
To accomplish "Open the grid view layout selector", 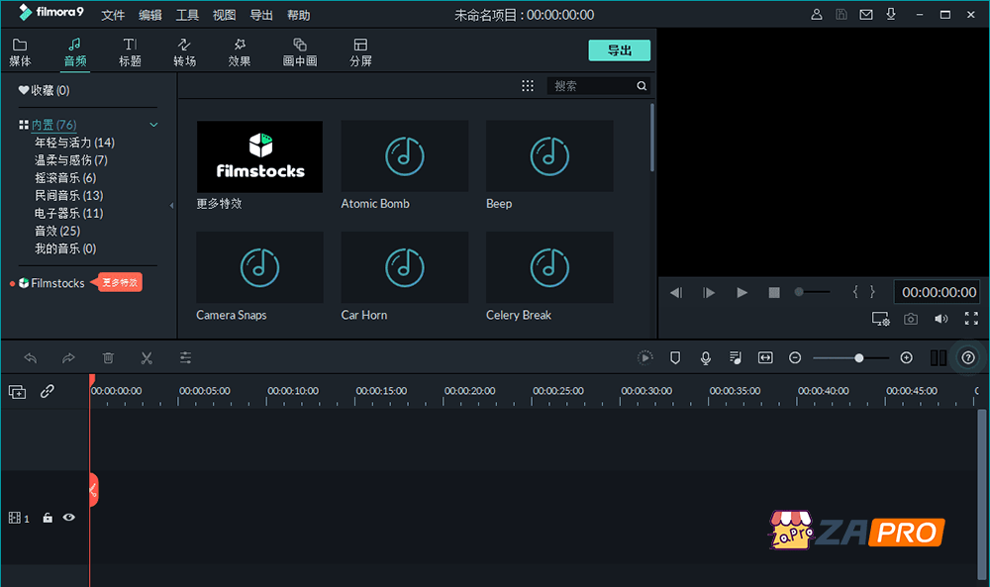I will pos(528,85).
